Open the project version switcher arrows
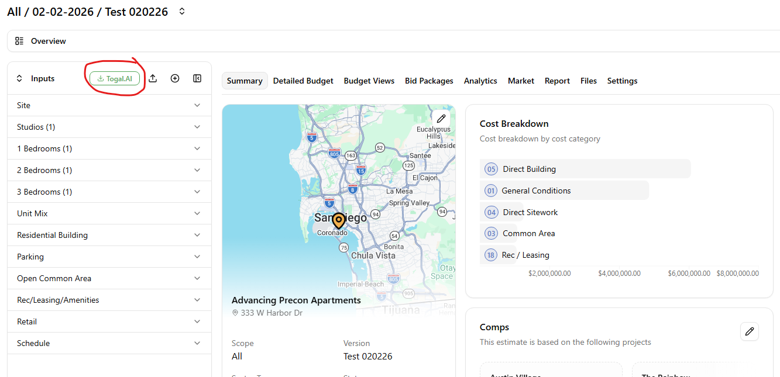Image resolution: width=780 pixels, height=377 pixels. point(182,12)
